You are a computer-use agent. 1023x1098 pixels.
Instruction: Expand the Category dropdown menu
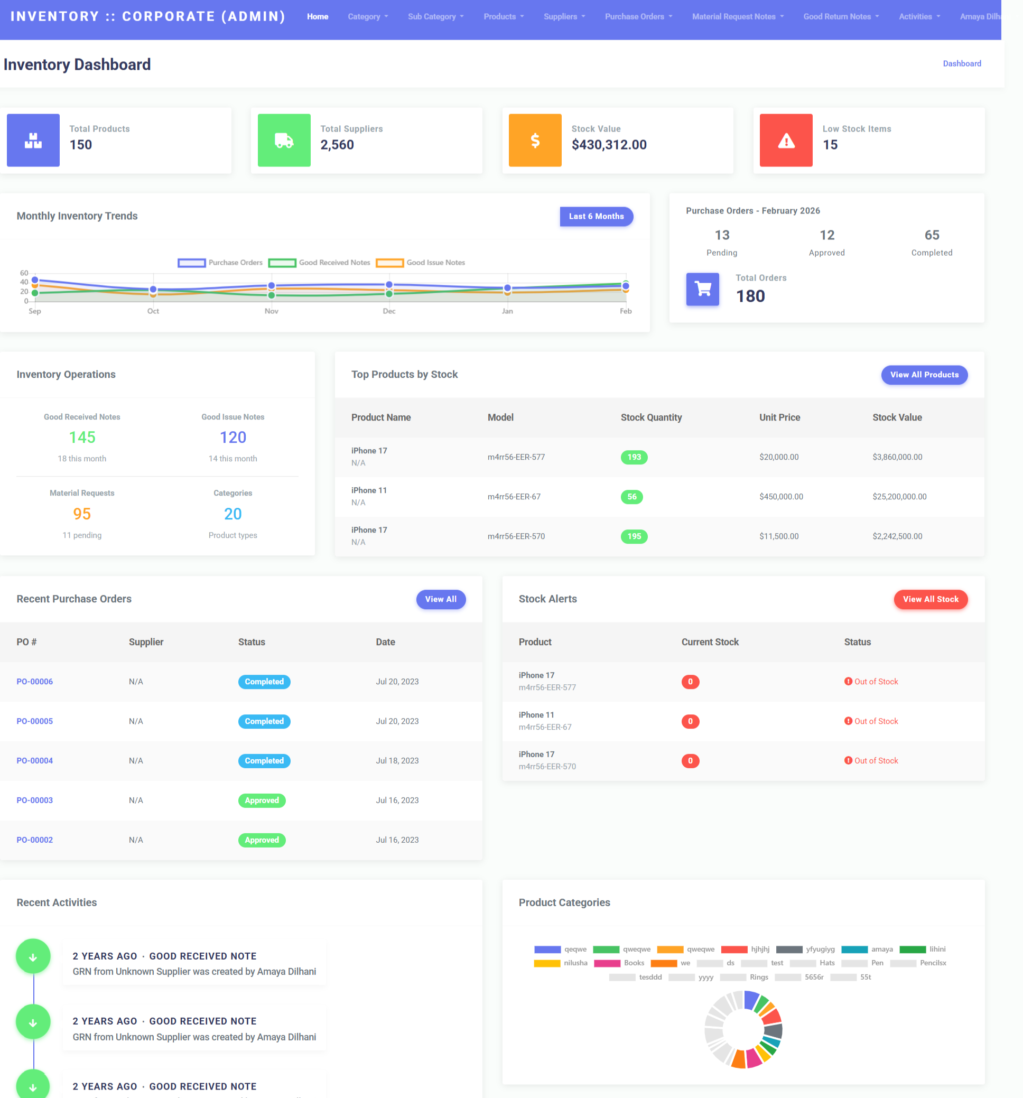(x=368, y=16)
